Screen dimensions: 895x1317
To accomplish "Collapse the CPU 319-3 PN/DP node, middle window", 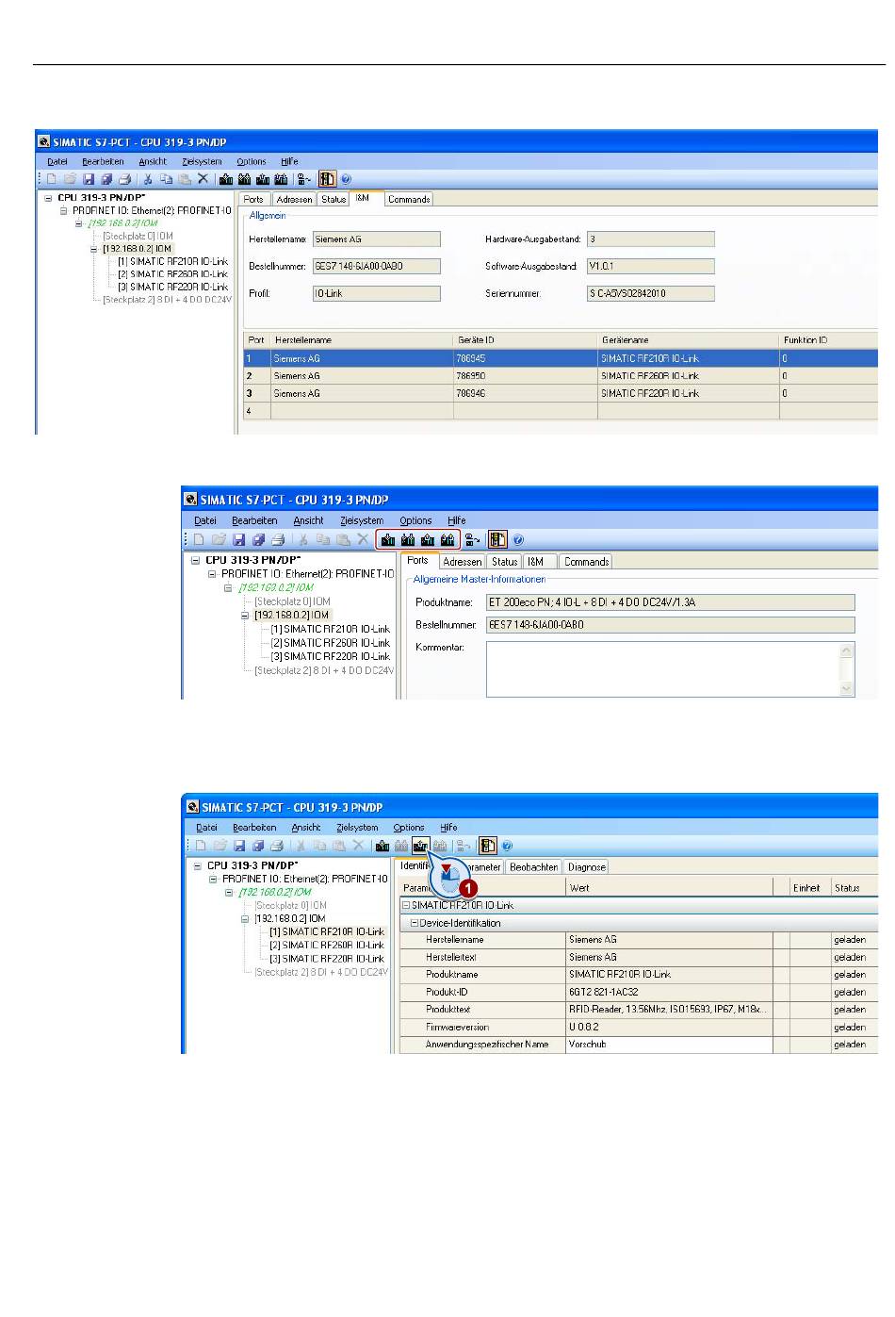I will [x=196, y=560].
